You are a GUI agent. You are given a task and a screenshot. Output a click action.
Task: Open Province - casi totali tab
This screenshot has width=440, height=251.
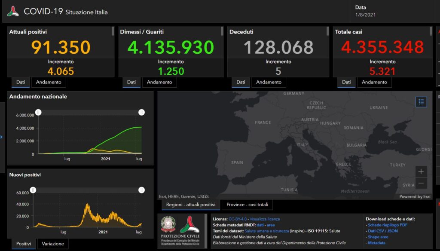coord(247,205)
